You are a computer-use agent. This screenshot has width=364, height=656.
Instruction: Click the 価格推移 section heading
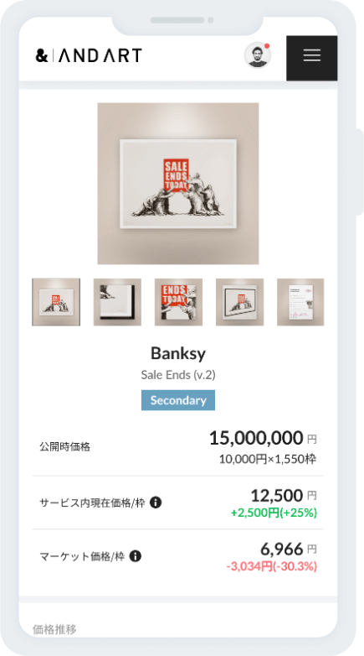[x=54, y=629]
